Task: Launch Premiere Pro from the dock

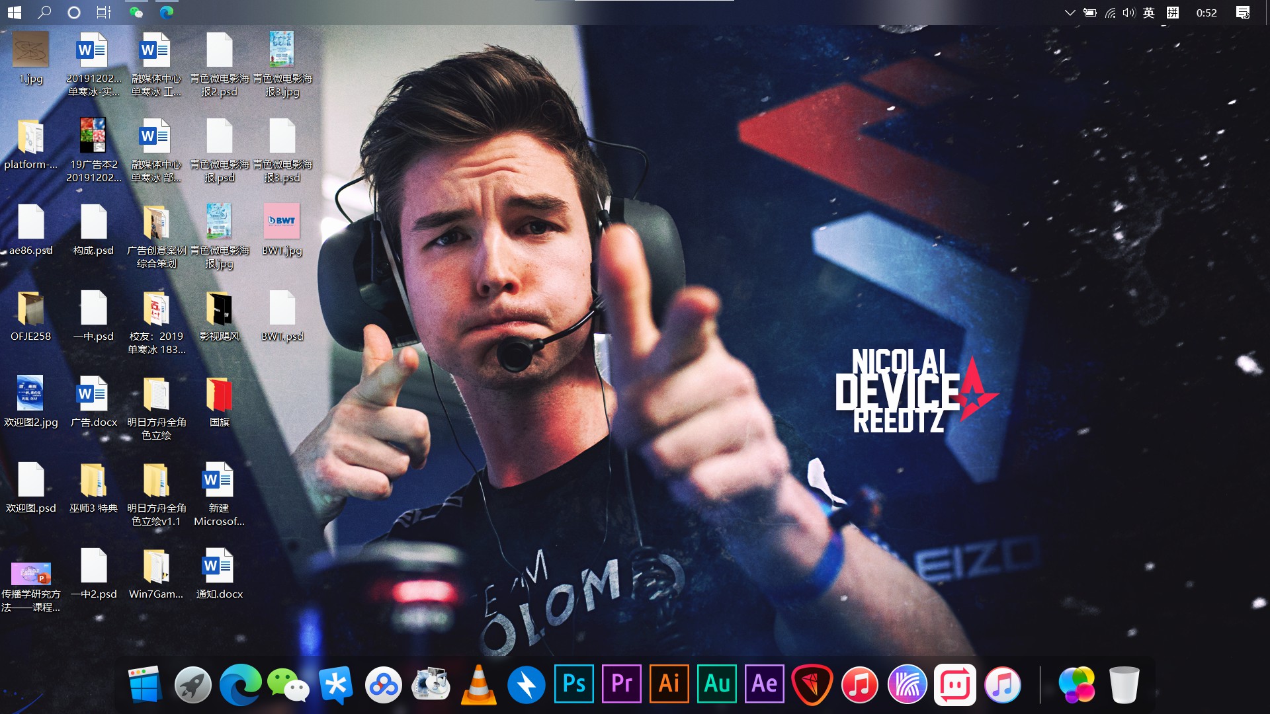Action: coord(621,684)
